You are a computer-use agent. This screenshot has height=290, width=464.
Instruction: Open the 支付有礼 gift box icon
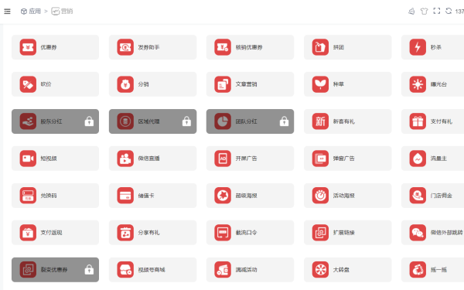click(418, 121)
